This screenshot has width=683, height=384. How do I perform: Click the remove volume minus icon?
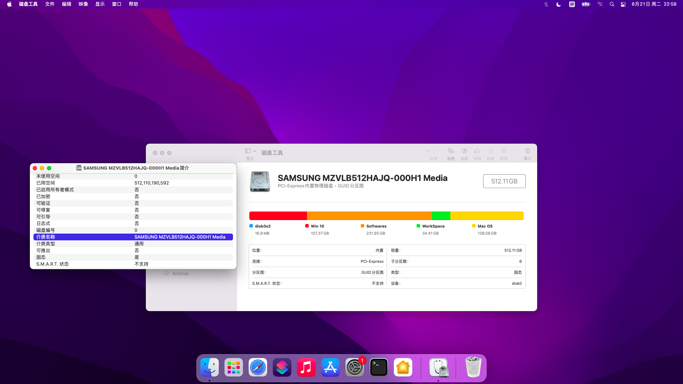tap(438, 151)
